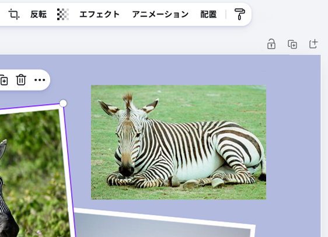
Task: Open the アニメーション animation panel
Action: (160, 15)
